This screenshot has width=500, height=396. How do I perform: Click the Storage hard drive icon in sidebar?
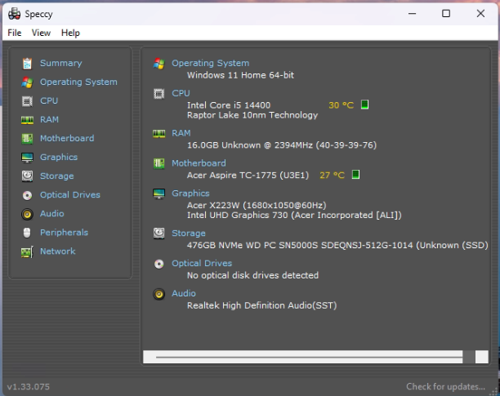pyautogui.click(x=27, y=176)
